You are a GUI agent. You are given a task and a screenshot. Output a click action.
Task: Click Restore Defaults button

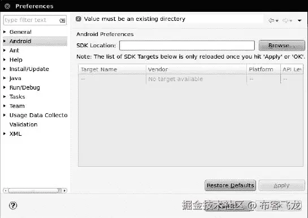click(x=230, y=185)
